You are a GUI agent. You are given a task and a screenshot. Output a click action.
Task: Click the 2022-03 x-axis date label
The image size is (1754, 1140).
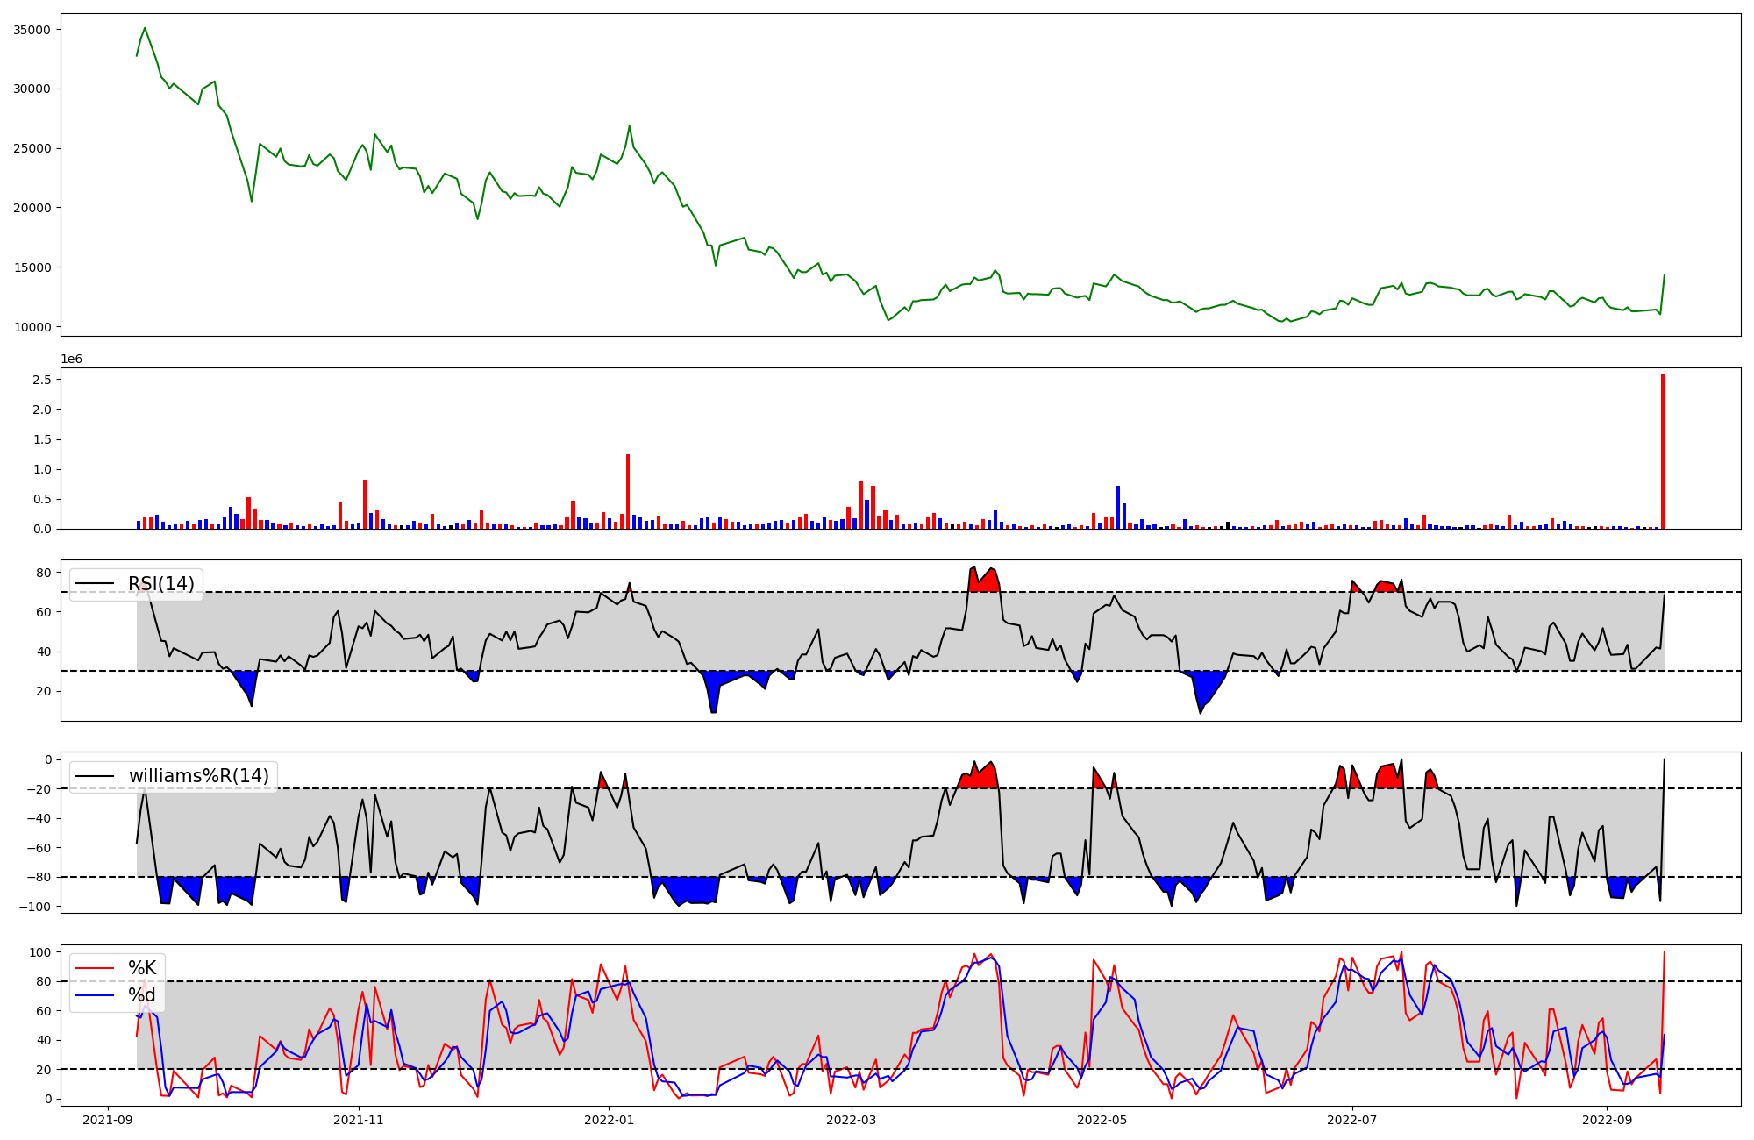click(x=851, y=1120)
